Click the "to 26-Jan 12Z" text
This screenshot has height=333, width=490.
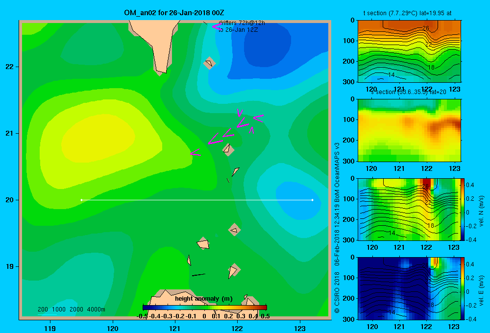pyautogui.click(x=238, y=30)
